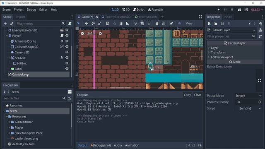265x149 pixels.
Task: Open skeleton options bone icon
Action: click(171, 24)
